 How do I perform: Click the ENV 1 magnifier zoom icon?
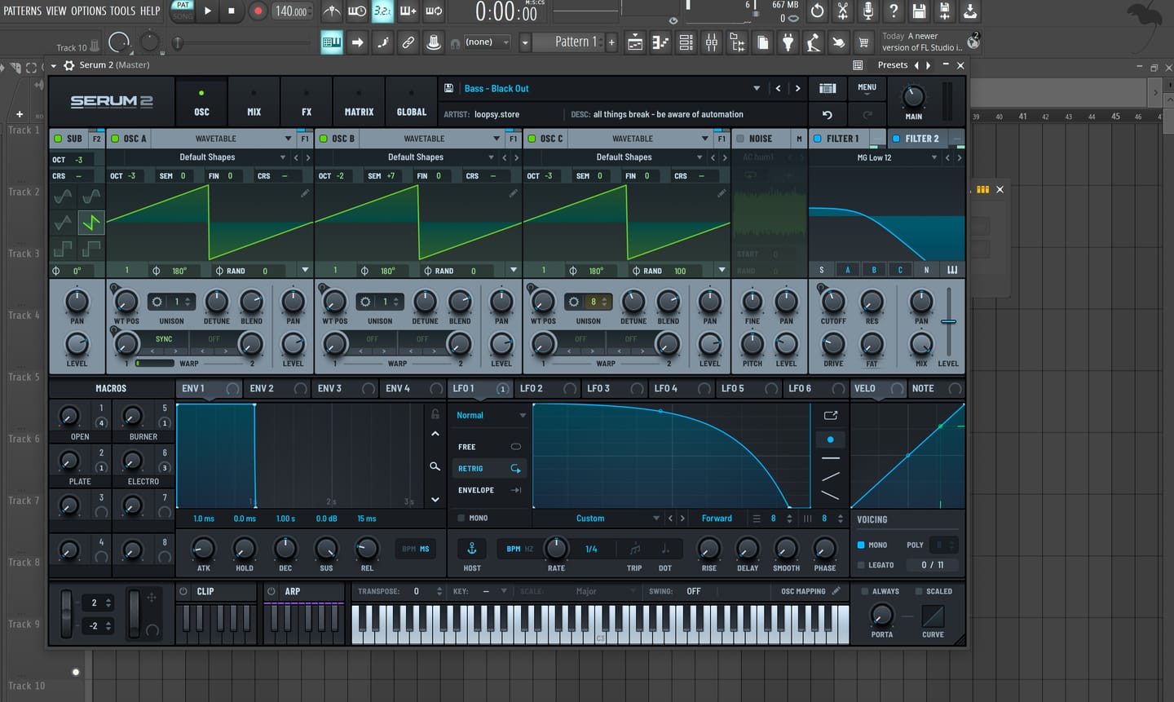[435, 466]
